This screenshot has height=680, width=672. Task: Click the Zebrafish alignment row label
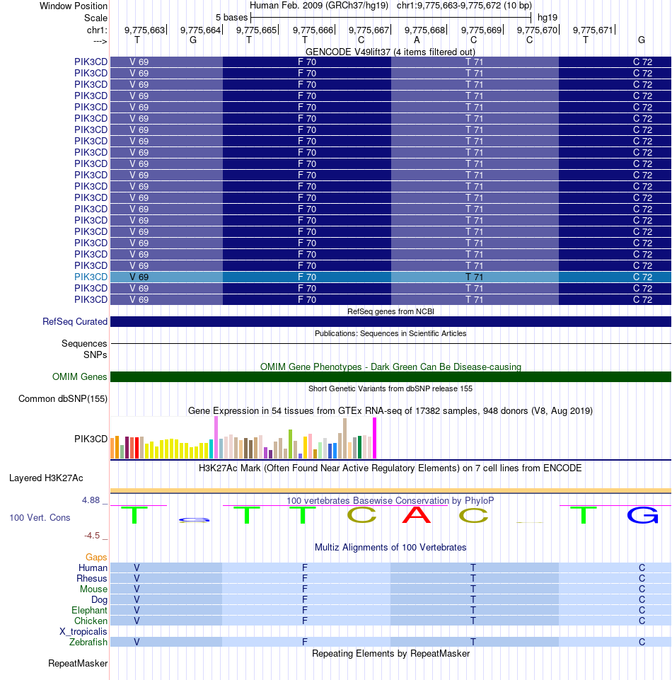pyautogui.click(x=88, y=642)
